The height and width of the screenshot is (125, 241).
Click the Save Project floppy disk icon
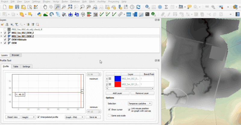pyautogui.click(x=17, y=7)
